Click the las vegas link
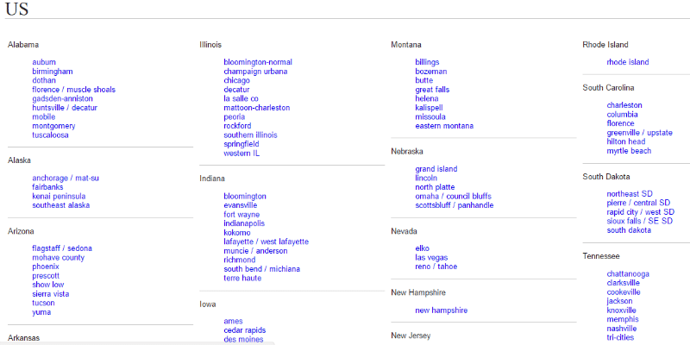The width and height of the screenshot is (690, 345). (x=431, y=257)
